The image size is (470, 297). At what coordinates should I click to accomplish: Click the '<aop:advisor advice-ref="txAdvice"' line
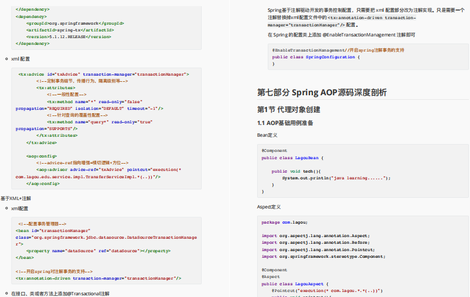tap(109, 170)
